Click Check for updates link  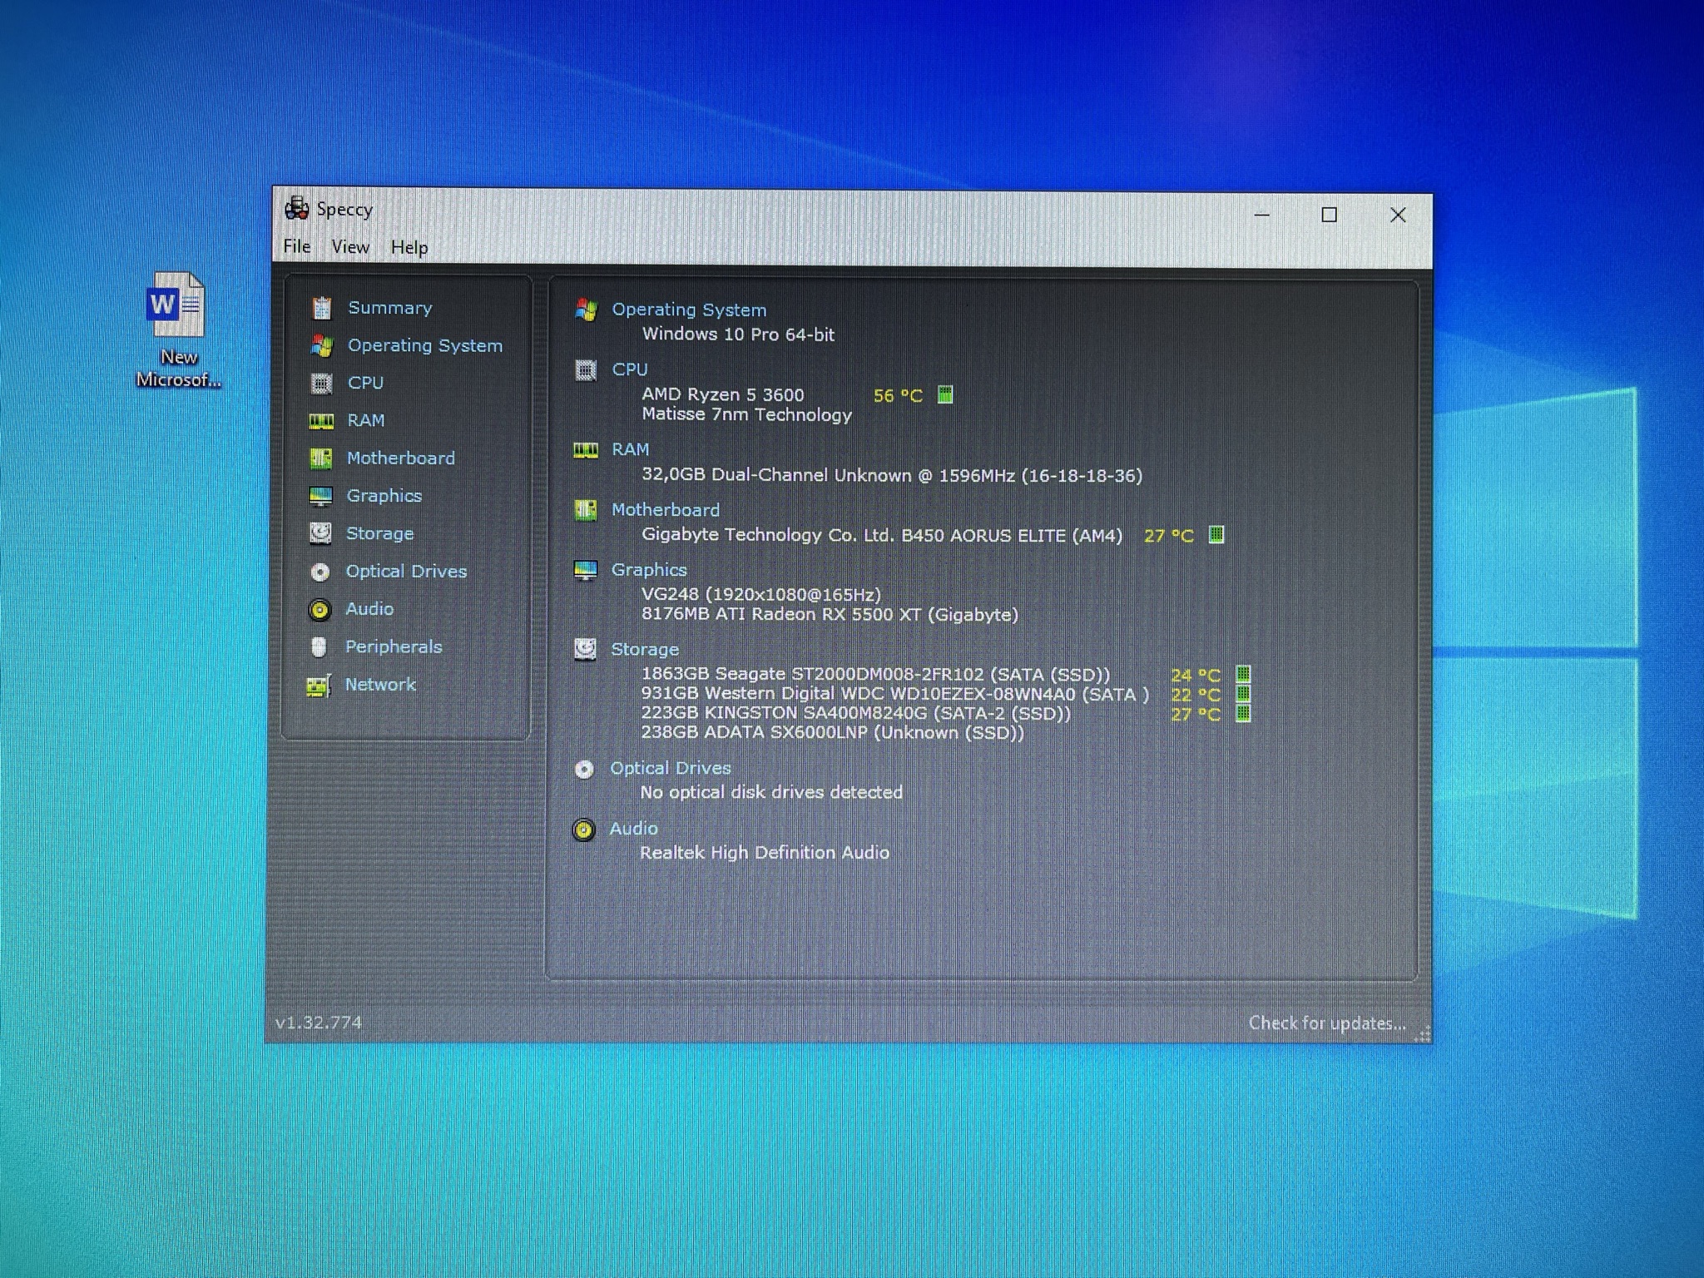point(1326,1023)
